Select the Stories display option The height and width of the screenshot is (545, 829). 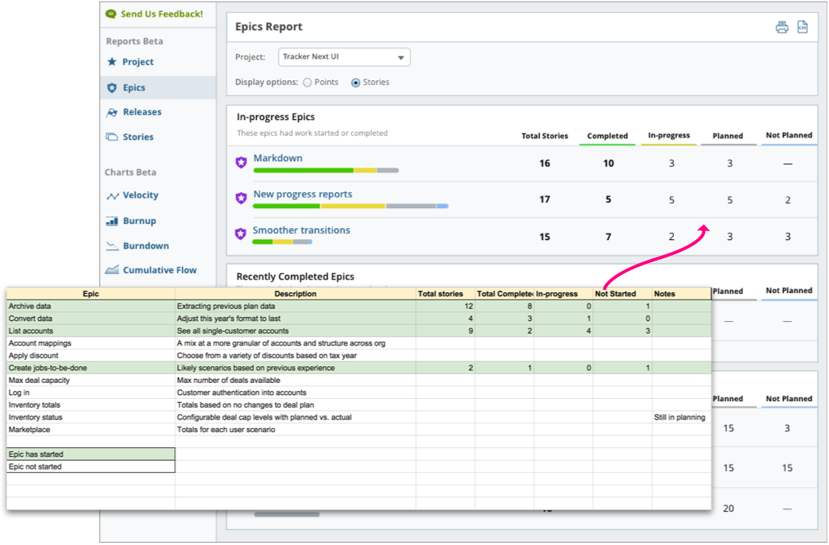pos(355,83)
